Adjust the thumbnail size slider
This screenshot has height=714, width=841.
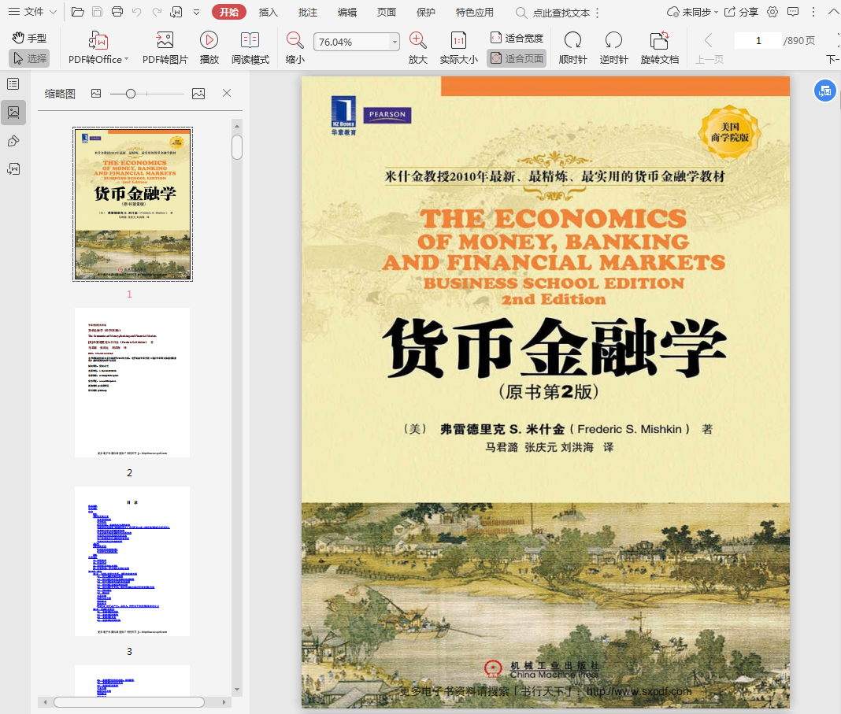(x=131, y=94)
